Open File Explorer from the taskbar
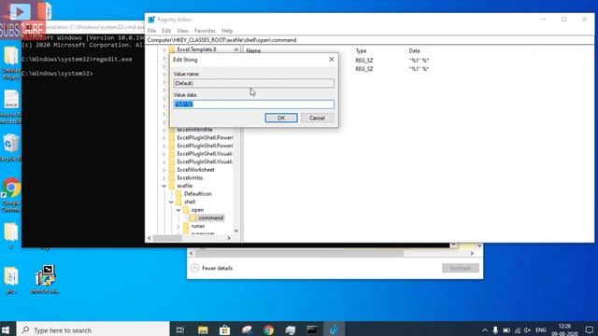Viewport: 598px width, 336px height. [x=203, y=329]
